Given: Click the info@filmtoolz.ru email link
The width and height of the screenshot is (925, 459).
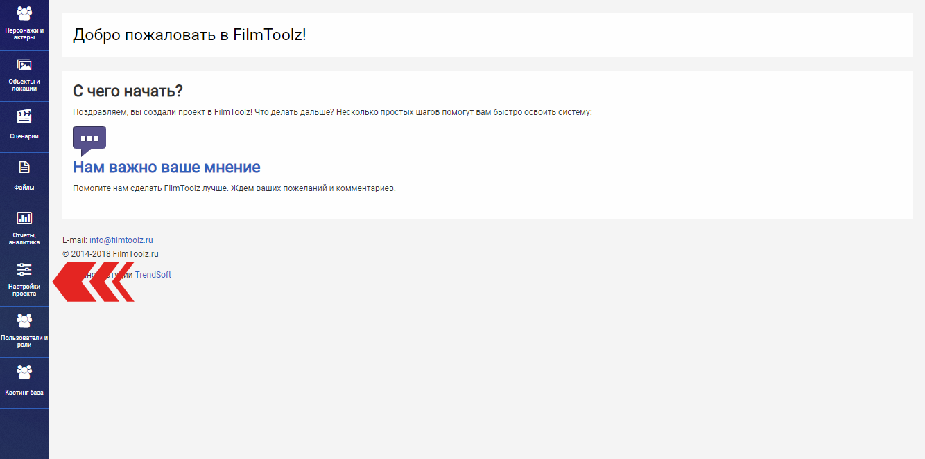Looking at the screenshot, I should coord(121,240).
